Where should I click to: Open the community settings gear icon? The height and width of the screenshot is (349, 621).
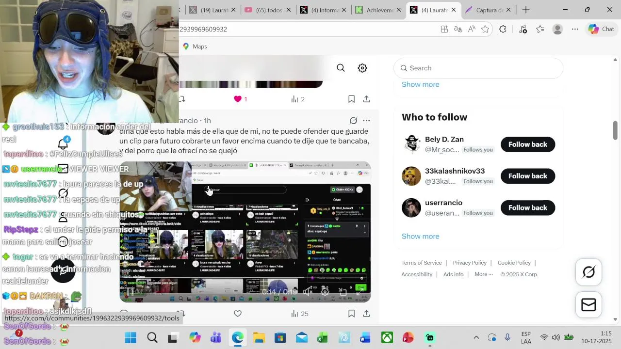[x=362, y=68]
